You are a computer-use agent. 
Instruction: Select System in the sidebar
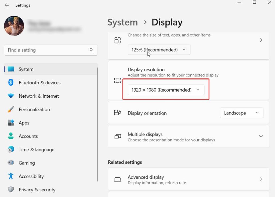click(x=26, y=69)
